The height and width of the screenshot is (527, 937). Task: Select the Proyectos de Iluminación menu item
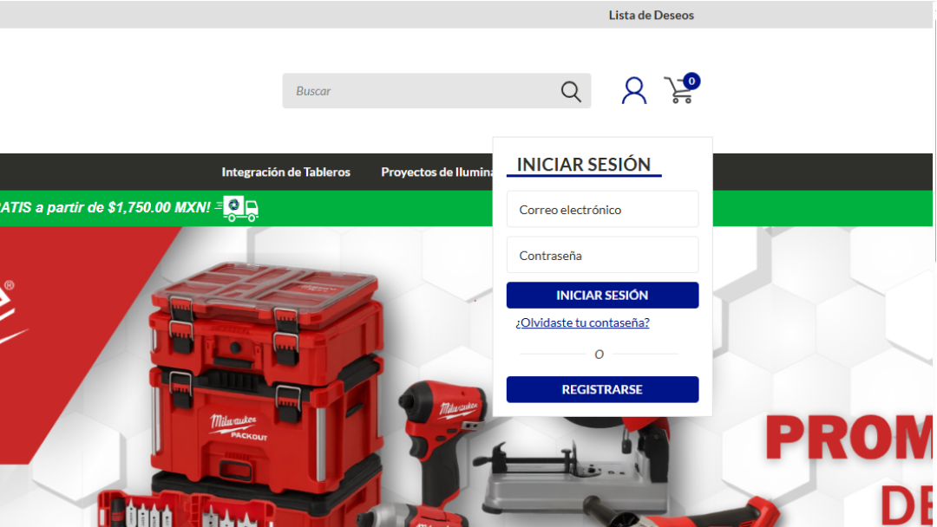click(x=437, y=172)
